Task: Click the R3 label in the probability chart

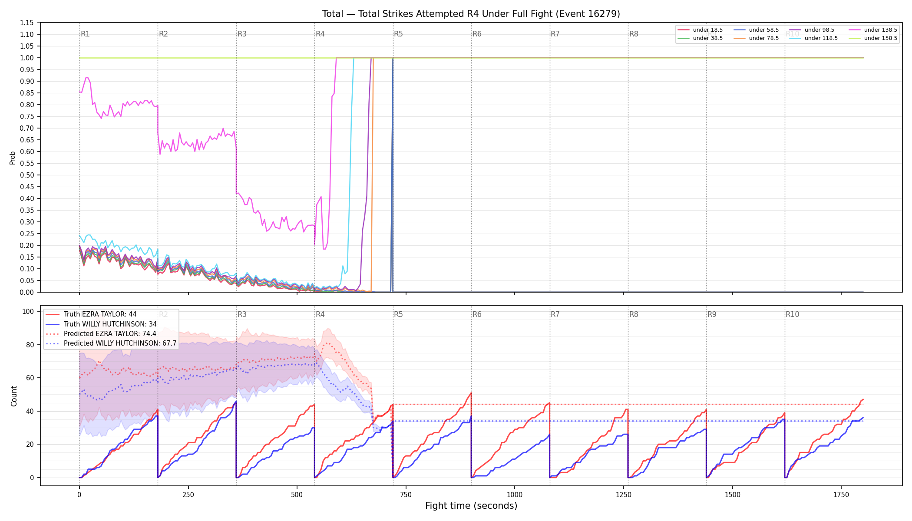Action: [x=242, y=34]
